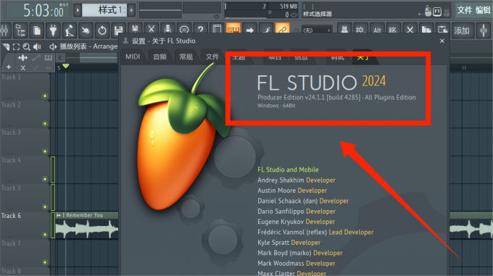Switch to the 文件 settings tab
The image size is (493, 276).
(212, 57)
